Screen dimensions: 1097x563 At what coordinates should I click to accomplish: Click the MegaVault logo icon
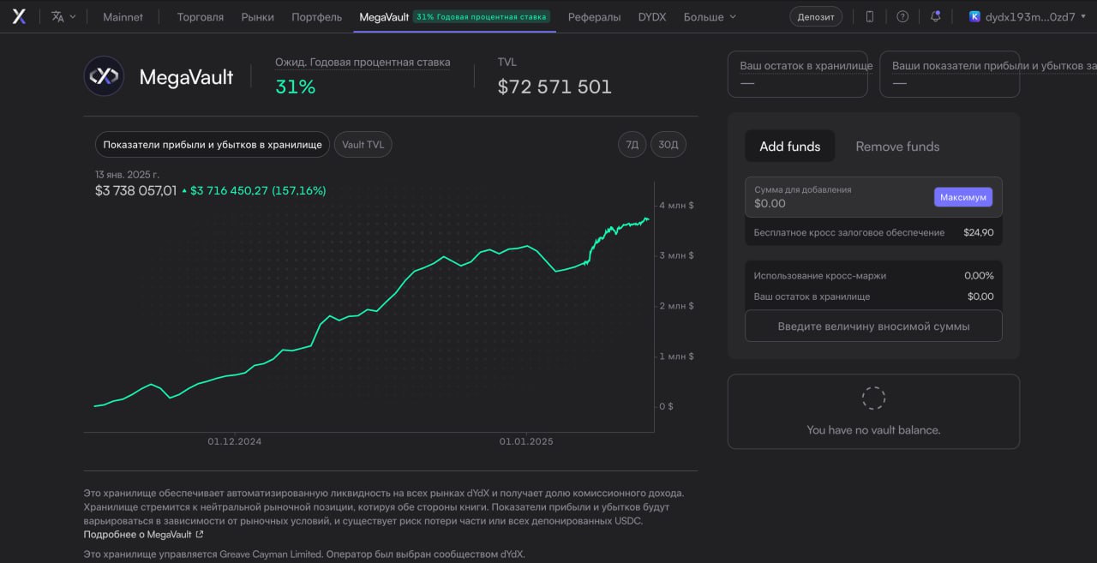click(104, 76)
